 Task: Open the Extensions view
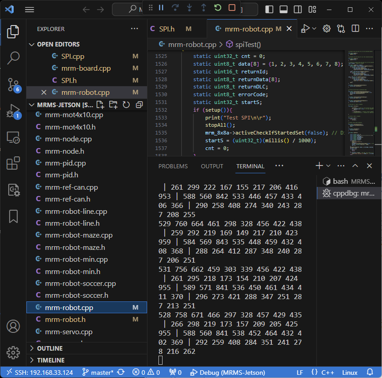[13, 163]
